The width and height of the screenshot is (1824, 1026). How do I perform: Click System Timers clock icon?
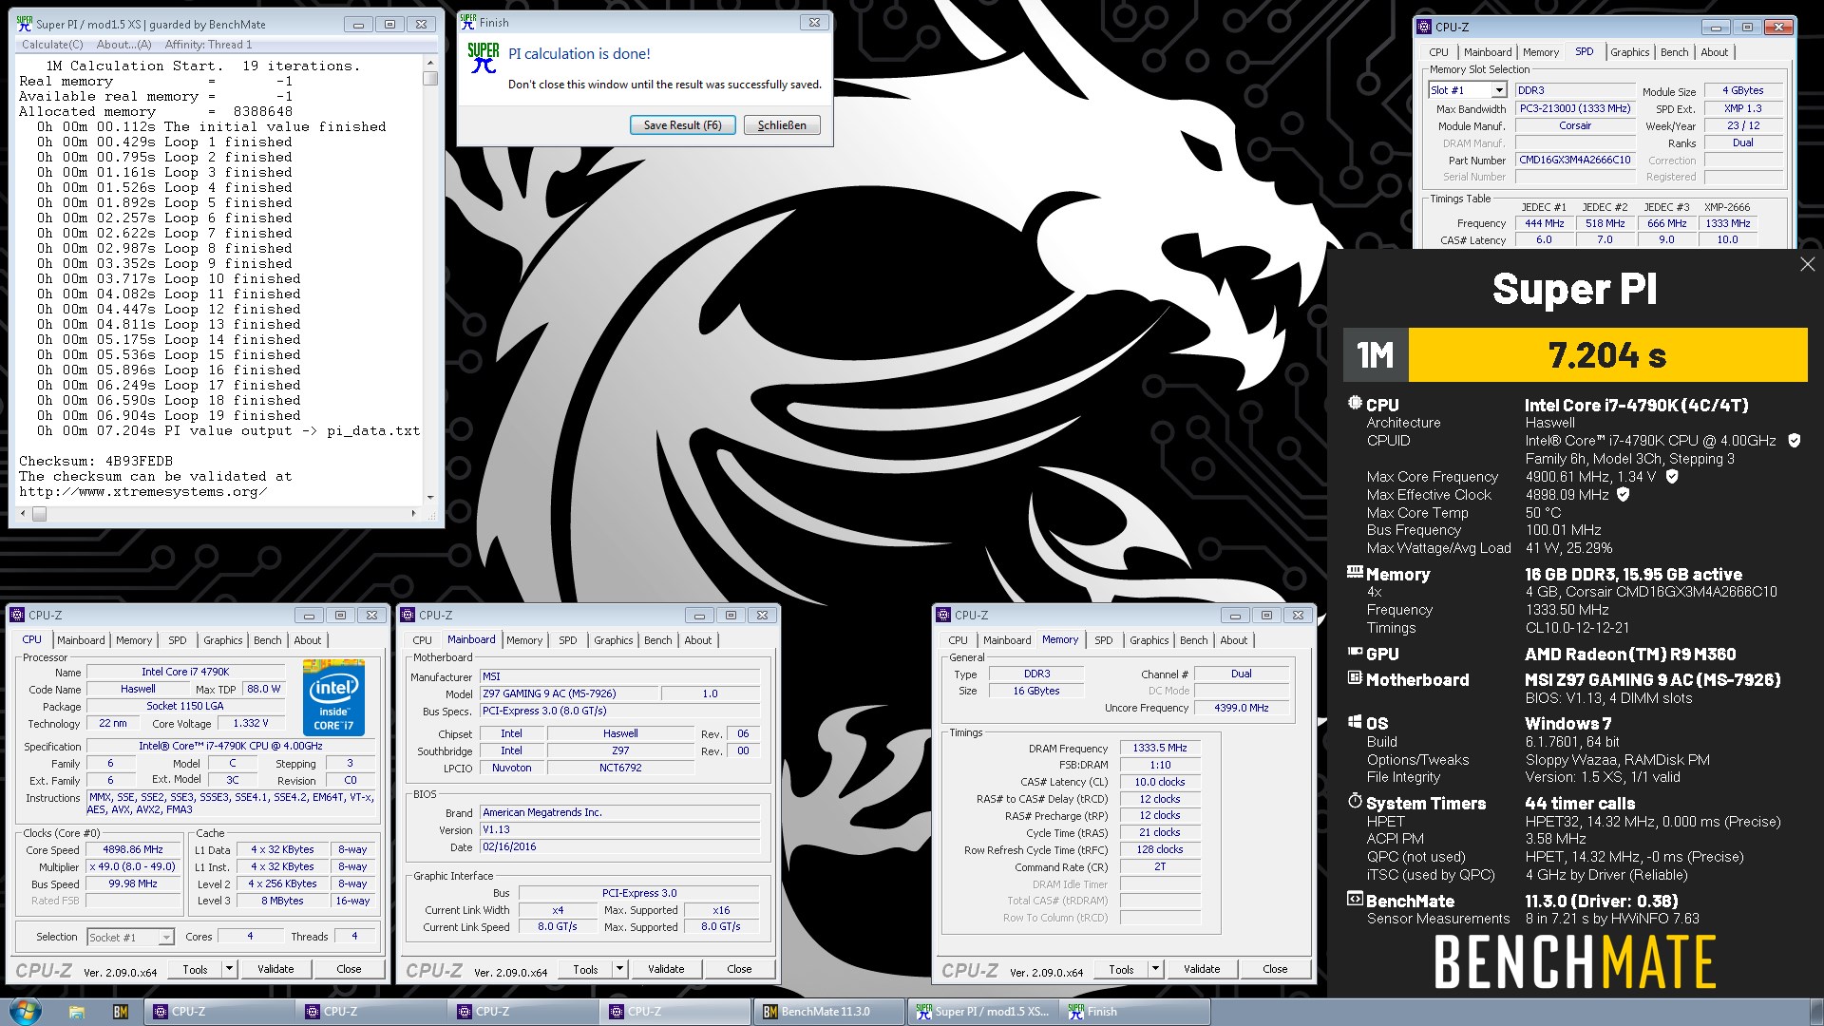1355,802
